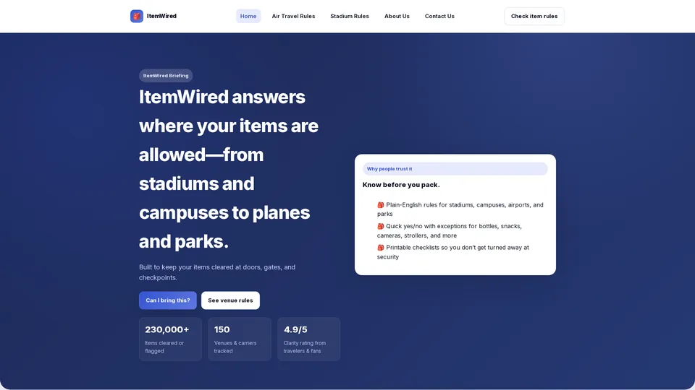Viewport: 695px width, 390px height.
Task: Open the Contact Us page
Action: (439, 16)
